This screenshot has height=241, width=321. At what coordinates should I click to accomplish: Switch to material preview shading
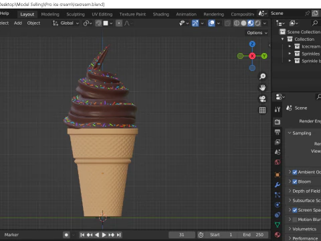(x=251, y=23)
